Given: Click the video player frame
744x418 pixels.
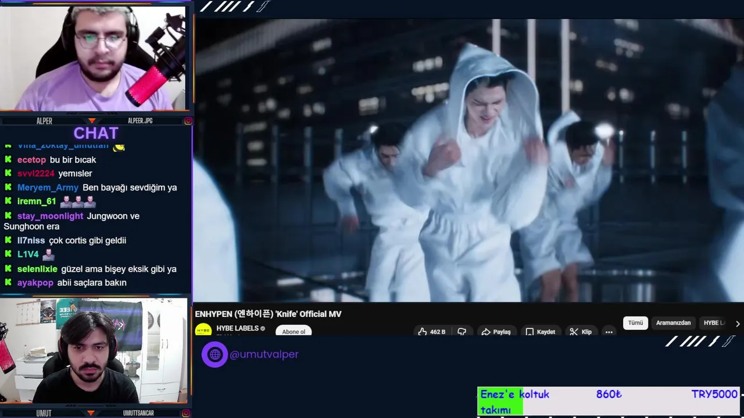Looking at the screenshot, I should pyautogui.click(x=468, y=160).
